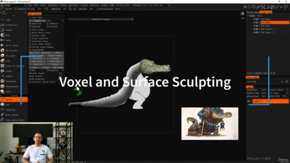Uncheck Extrude Same Radius option
The height and width of the screenshot is (163, 290).
[x=30, y=47]
